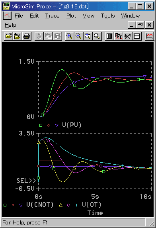Toggle the performance analysis button
This screenshot has width=156, height=228.
pyautogui.click(x=128, y=36)
